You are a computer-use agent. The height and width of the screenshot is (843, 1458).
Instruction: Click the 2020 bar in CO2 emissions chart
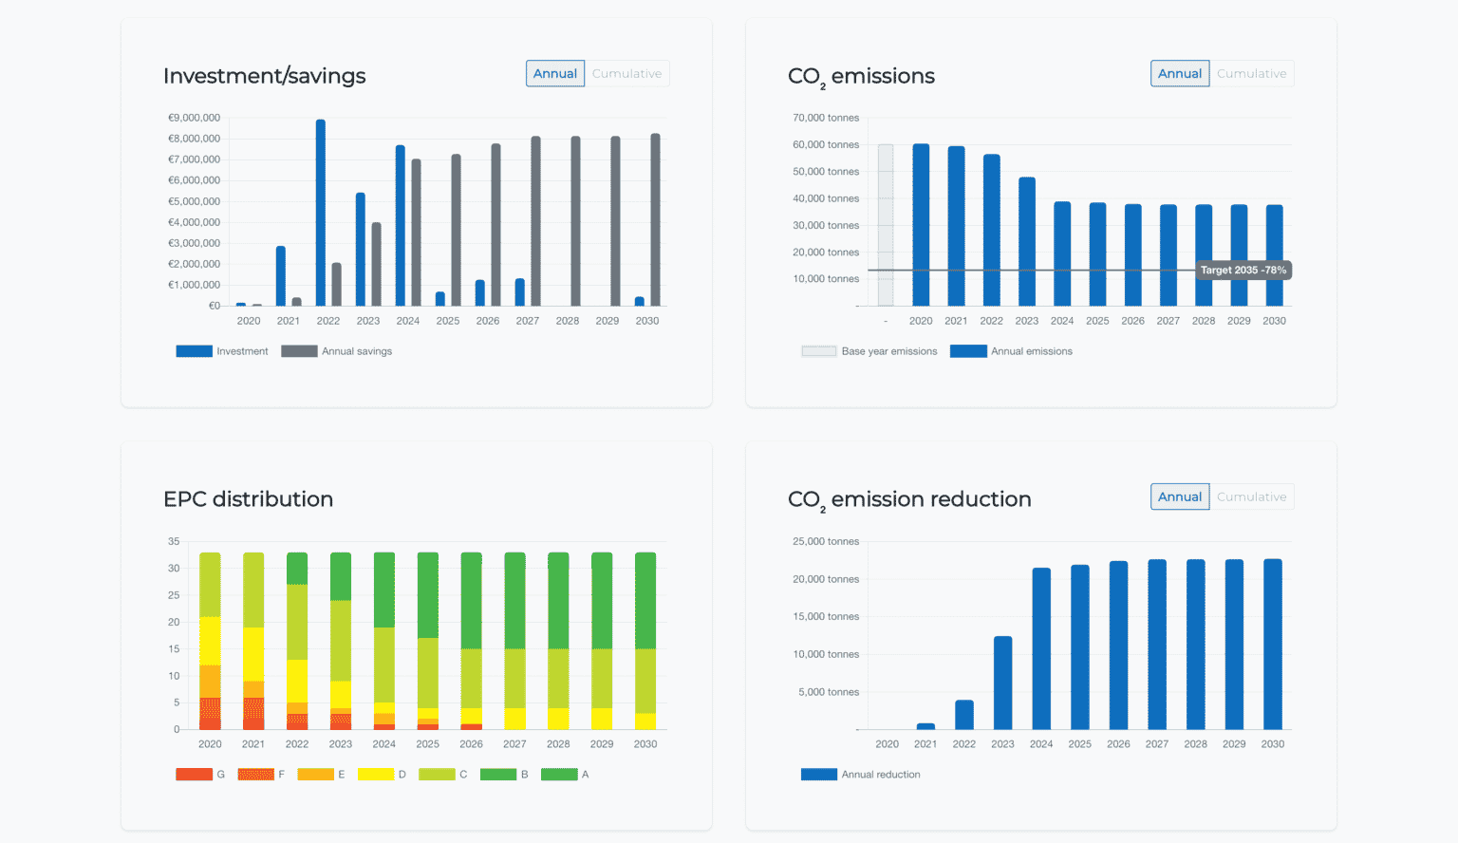click(x=921, y=225)
